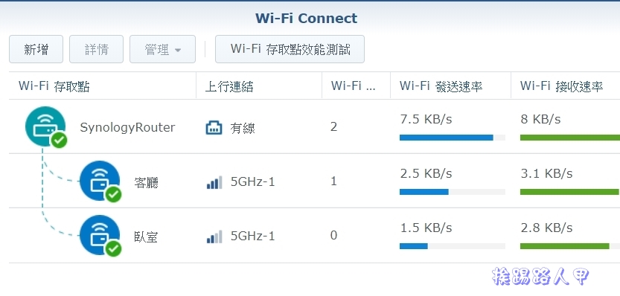This screenshot has height=296, width=620.
Task: Click SynologyRouter's green status checkmark
Action: tap(60, 141)
